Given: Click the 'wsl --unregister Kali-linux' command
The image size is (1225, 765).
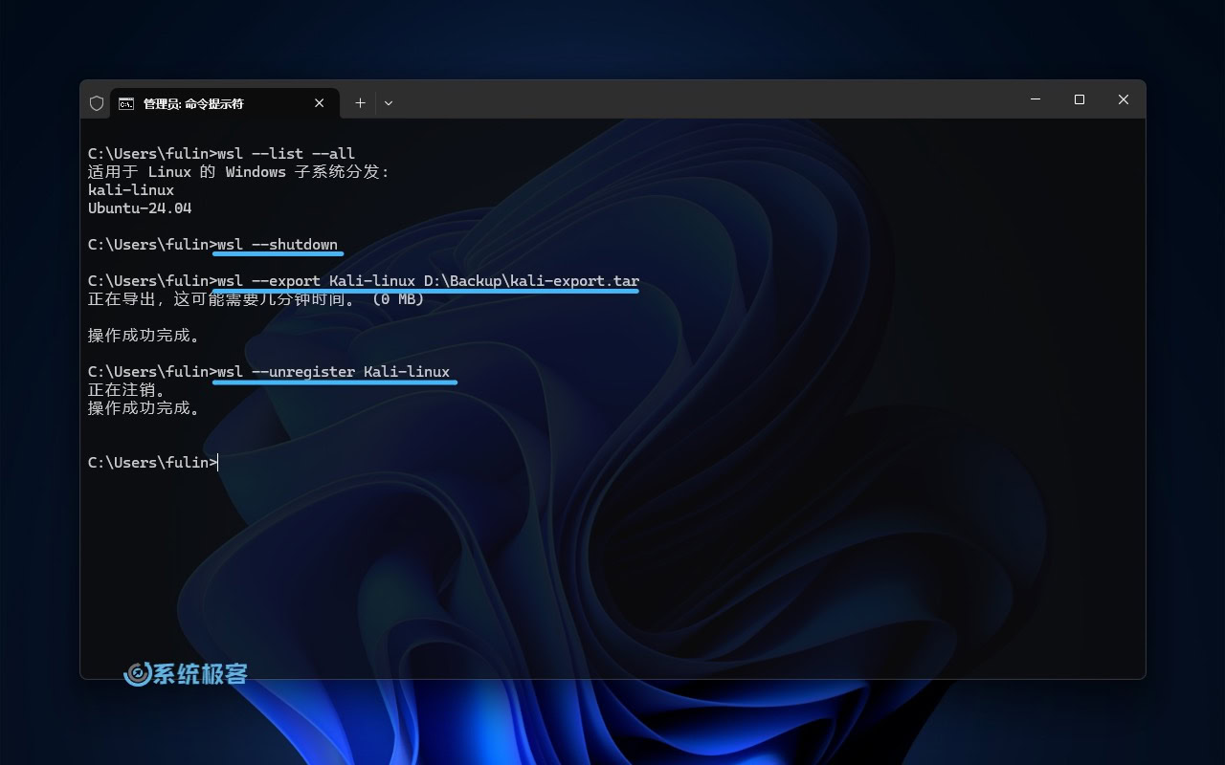Looking at the screenshot, I should [x=333, y=372].
